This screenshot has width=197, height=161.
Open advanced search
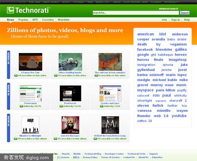[x=169, y=9]
